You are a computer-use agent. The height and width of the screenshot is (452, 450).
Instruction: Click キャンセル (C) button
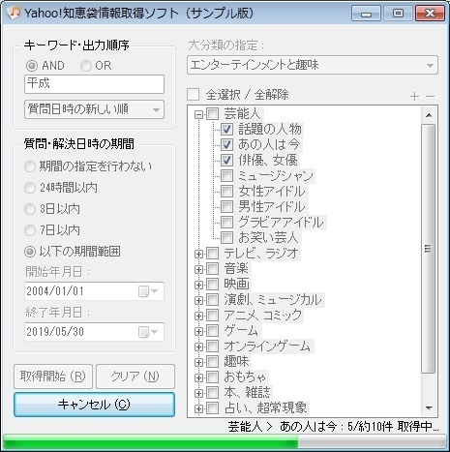click(94, 405)
